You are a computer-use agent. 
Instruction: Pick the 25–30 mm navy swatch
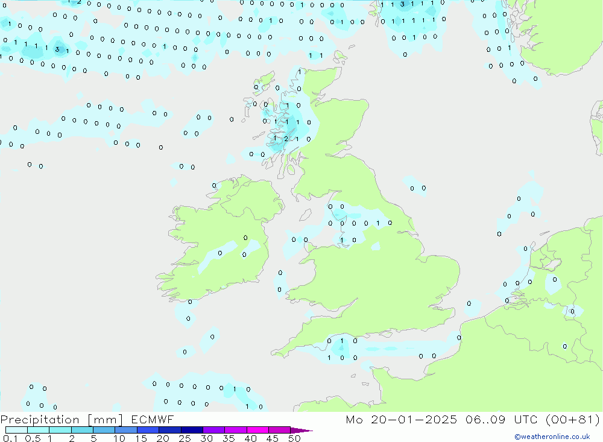[x=192, y=430]
